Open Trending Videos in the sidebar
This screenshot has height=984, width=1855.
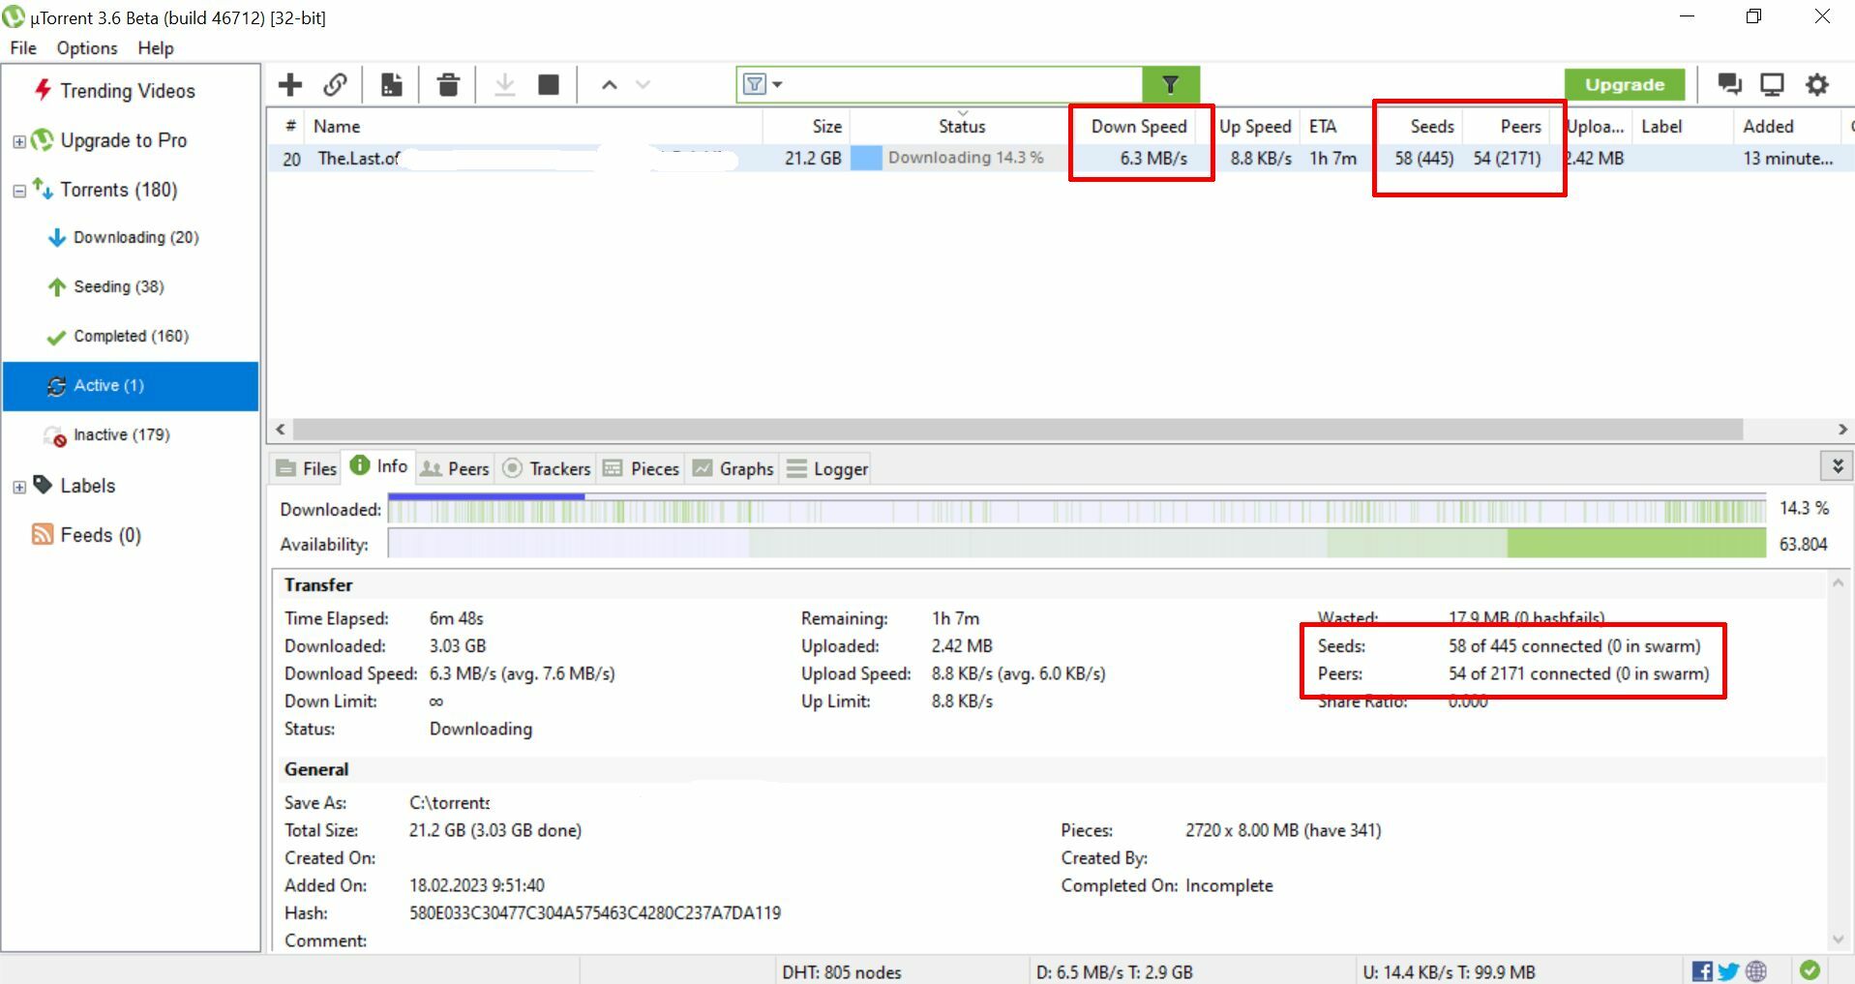click(127, 91)
